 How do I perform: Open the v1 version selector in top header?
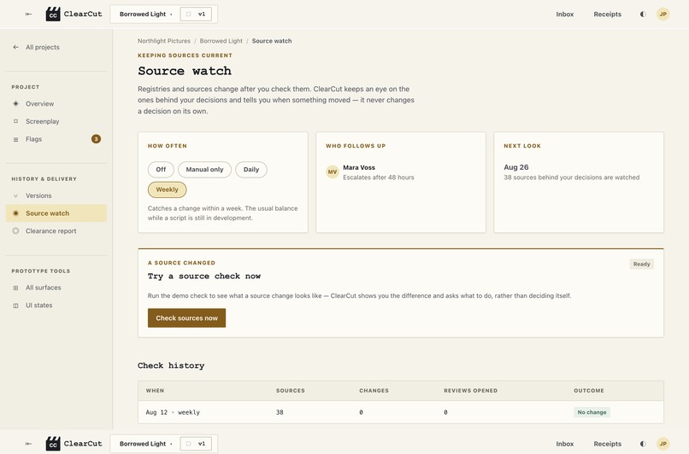196,14
